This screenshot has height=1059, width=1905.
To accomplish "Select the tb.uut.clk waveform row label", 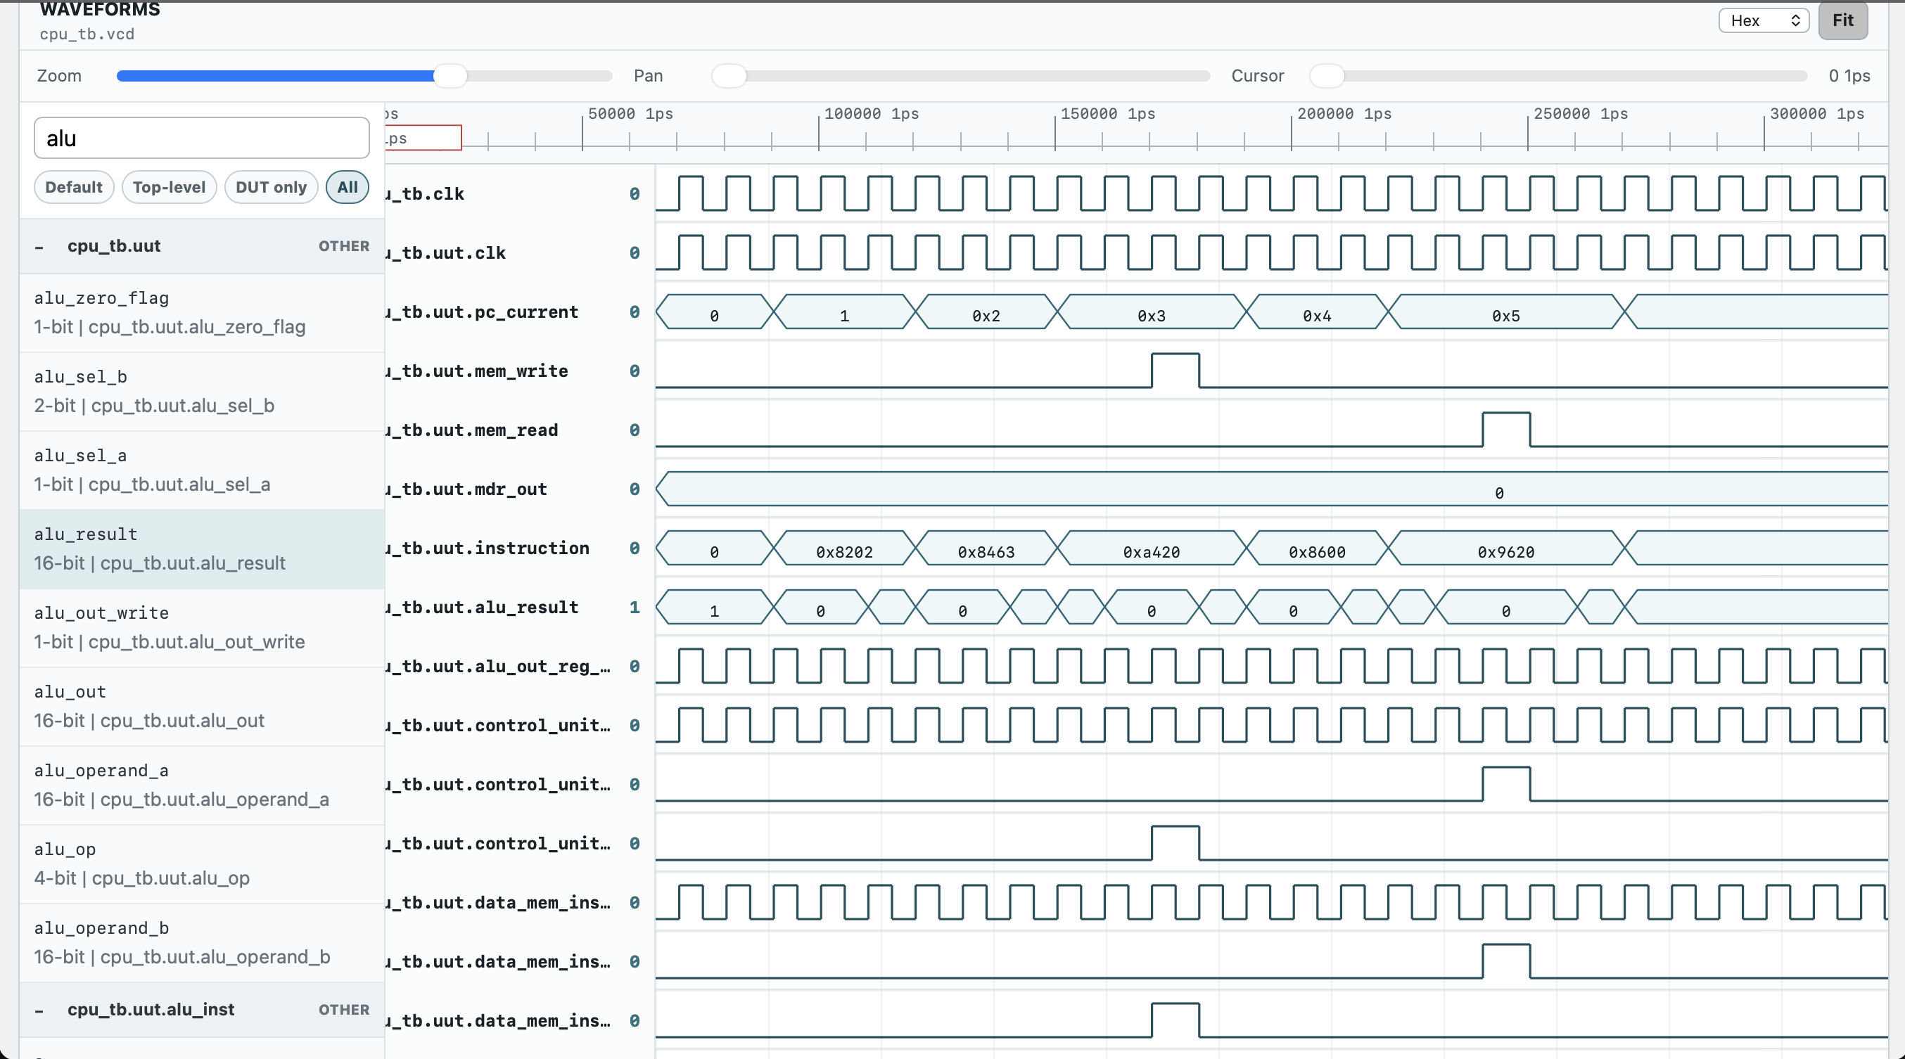I will click(446, 253).
